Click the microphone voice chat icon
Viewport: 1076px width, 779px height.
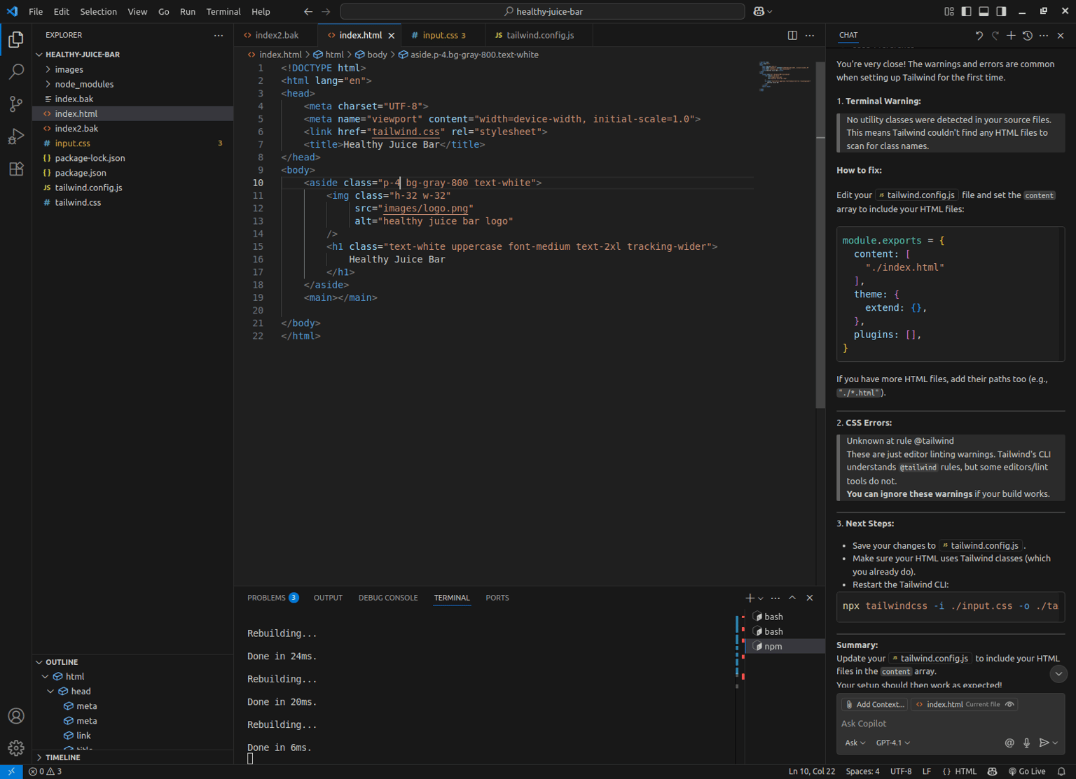point(1027,743)
